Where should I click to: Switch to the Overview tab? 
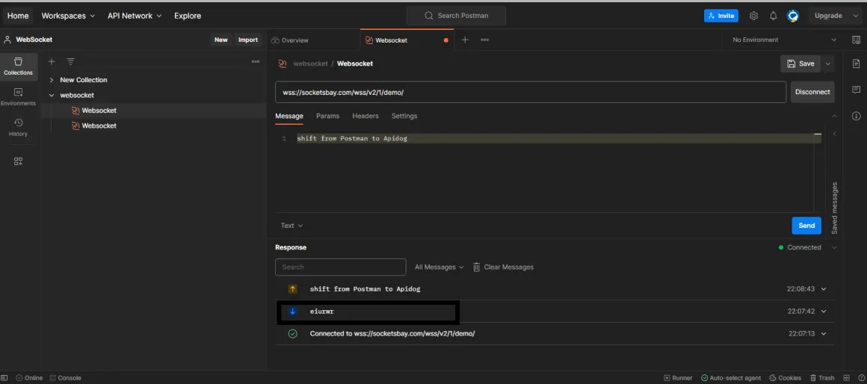point(290,40)
